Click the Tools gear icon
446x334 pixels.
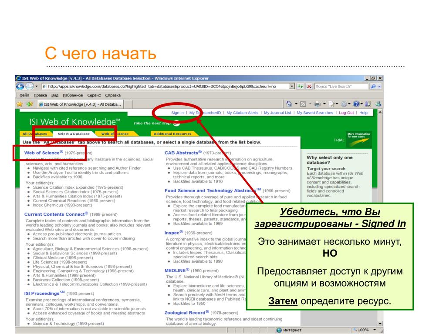tap(344, 104)
